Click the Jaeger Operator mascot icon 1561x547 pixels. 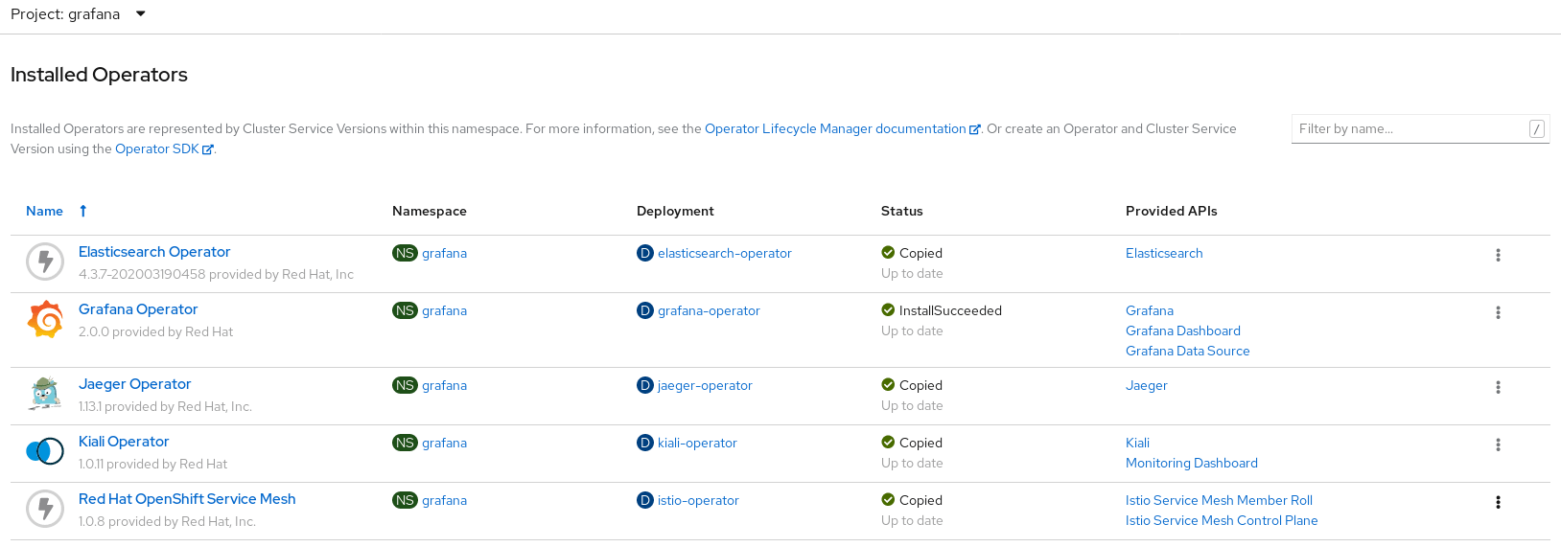click(x=45, y=394)
